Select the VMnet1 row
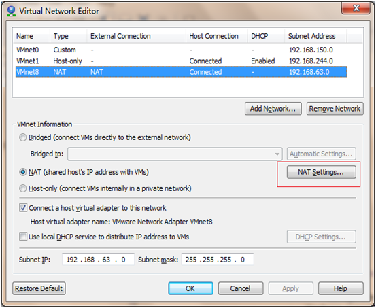The height and width of the screenshot is (308, 376). (181, 61)
